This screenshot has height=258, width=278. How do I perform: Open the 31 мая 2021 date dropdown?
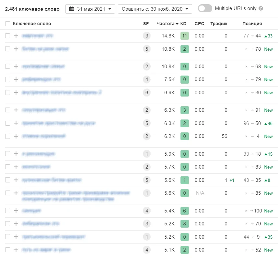tap(90, 9)
